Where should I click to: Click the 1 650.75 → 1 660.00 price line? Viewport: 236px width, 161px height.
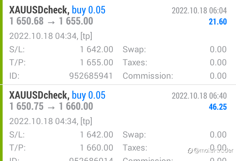click(x=51, y=106)
